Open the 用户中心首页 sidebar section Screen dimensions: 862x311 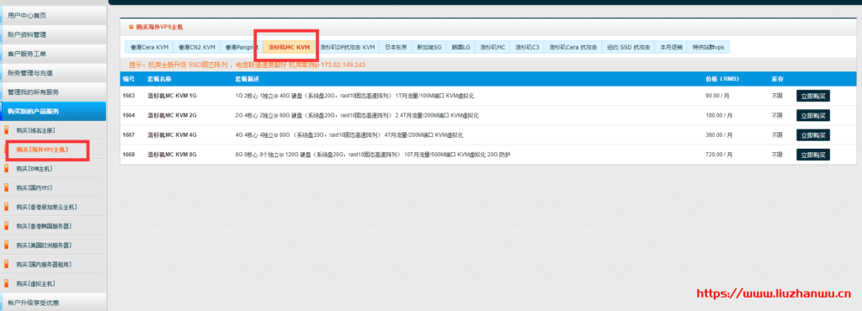coord(53,15)
